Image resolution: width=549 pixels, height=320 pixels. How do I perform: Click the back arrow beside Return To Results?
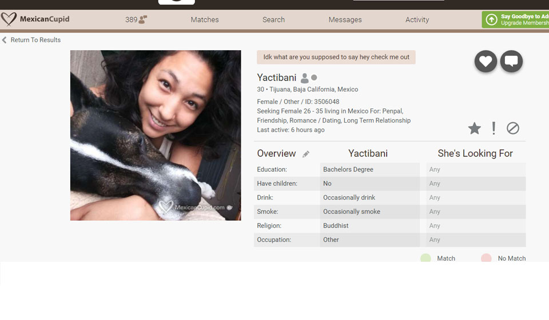pos(5,40)
